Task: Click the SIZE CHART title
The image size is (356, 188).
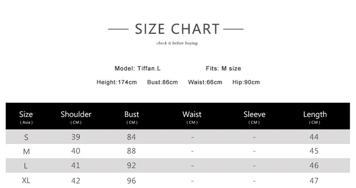Action: tap(177, 29)
